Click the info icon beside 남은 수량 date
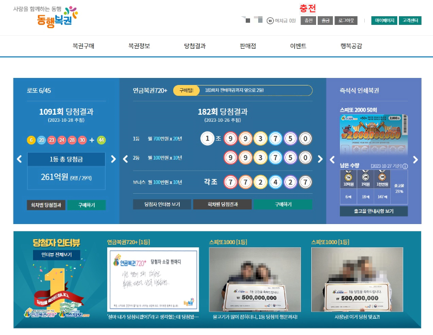The width and height of the screenshot is (433, 335). (405, 166)
